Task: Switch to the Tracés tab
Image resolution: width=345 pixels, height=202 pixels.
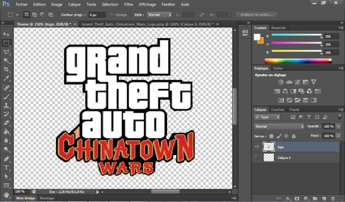Action: pos(294,109)
